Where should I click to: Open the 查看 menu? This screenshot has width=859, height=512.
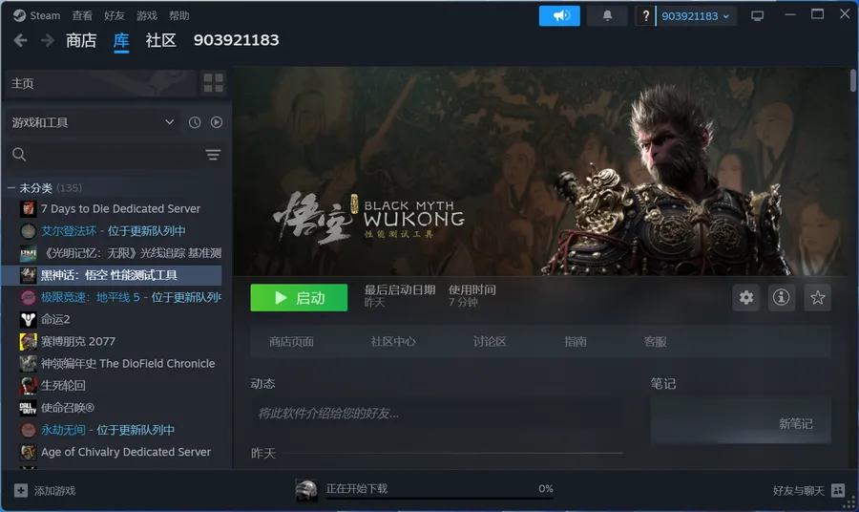point(83,16)
